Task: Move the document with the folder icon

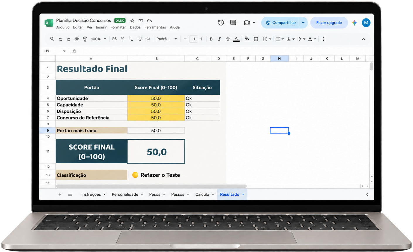Action: 141,21
